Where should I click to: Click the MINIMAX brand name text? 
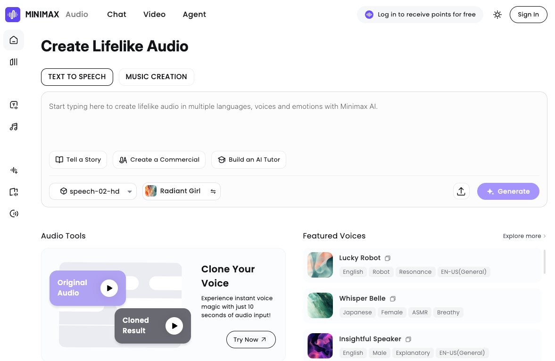pyautogui.click(x=42, y=15)
